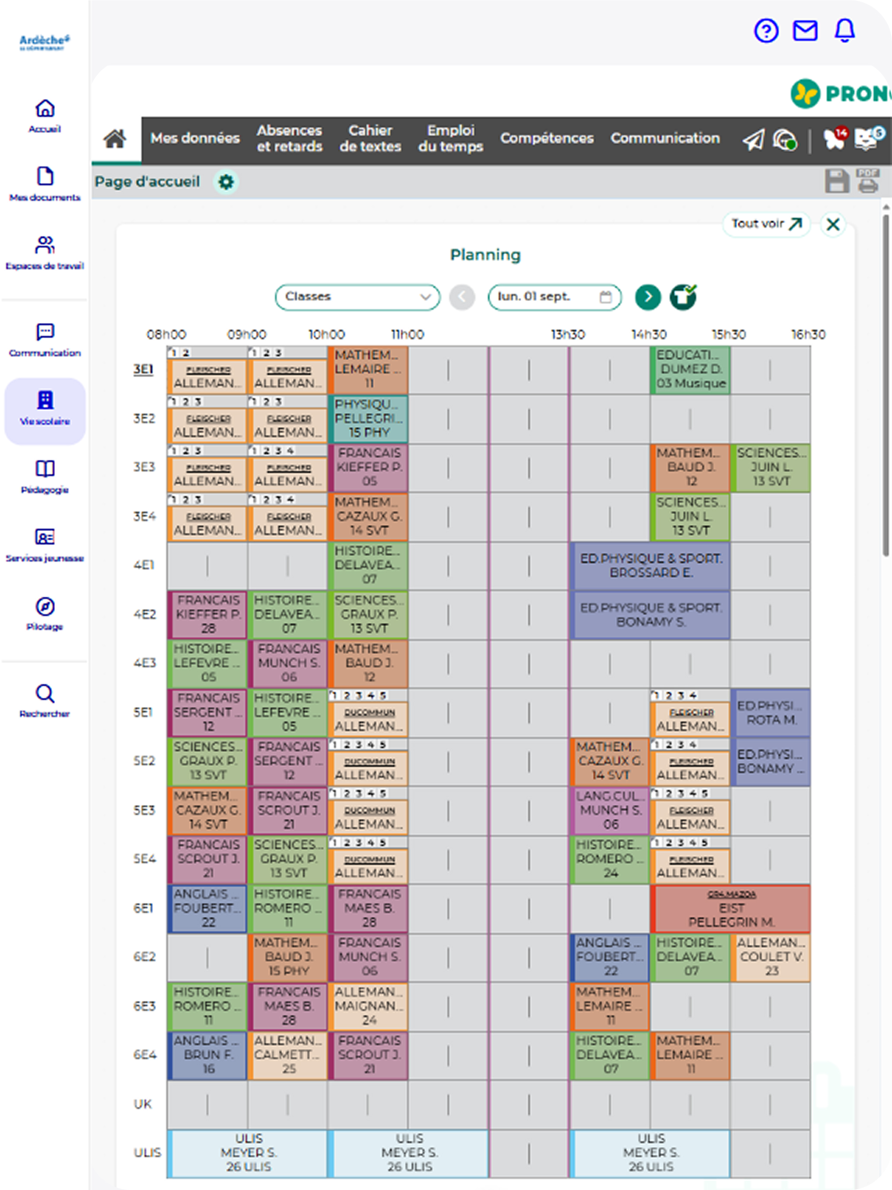Open the help question mark icon
The image size is (892, 1190).
pyautogui.click(x=766, y=31)
